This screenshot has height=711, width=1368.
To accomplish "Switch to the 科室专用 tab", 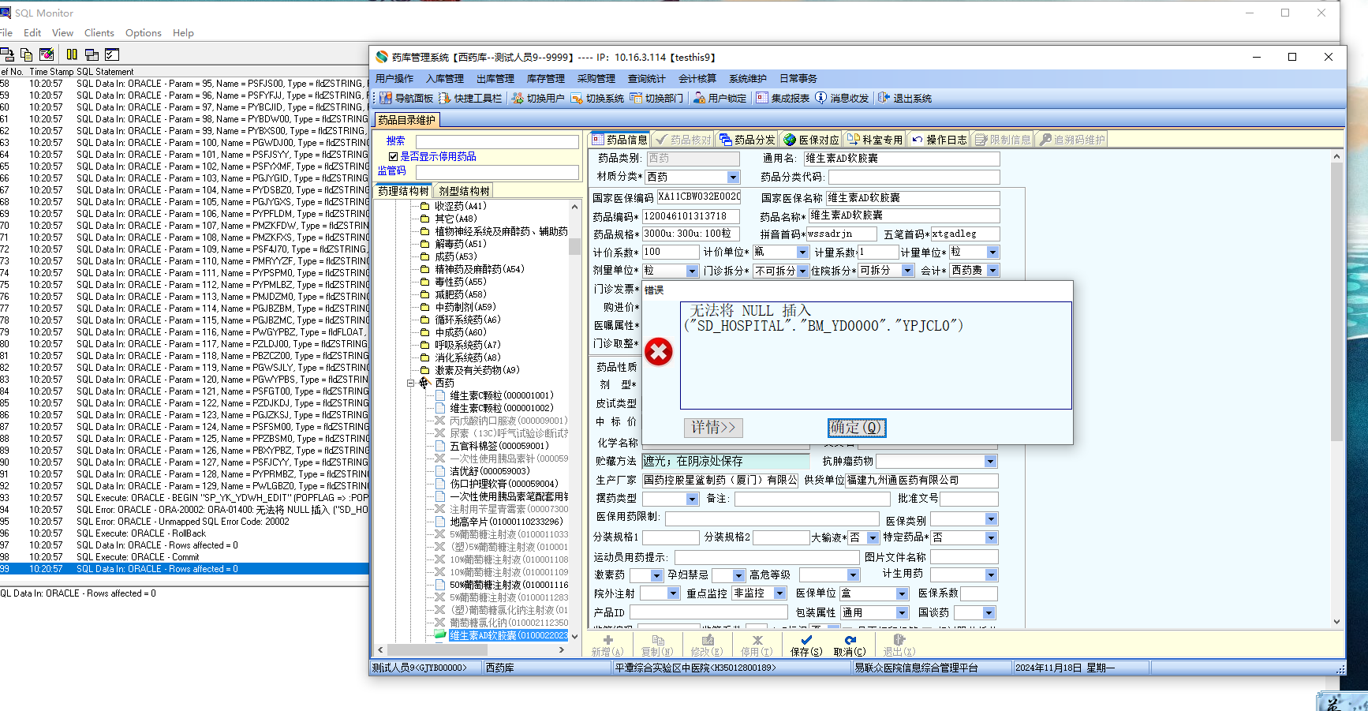I will 874,140.
